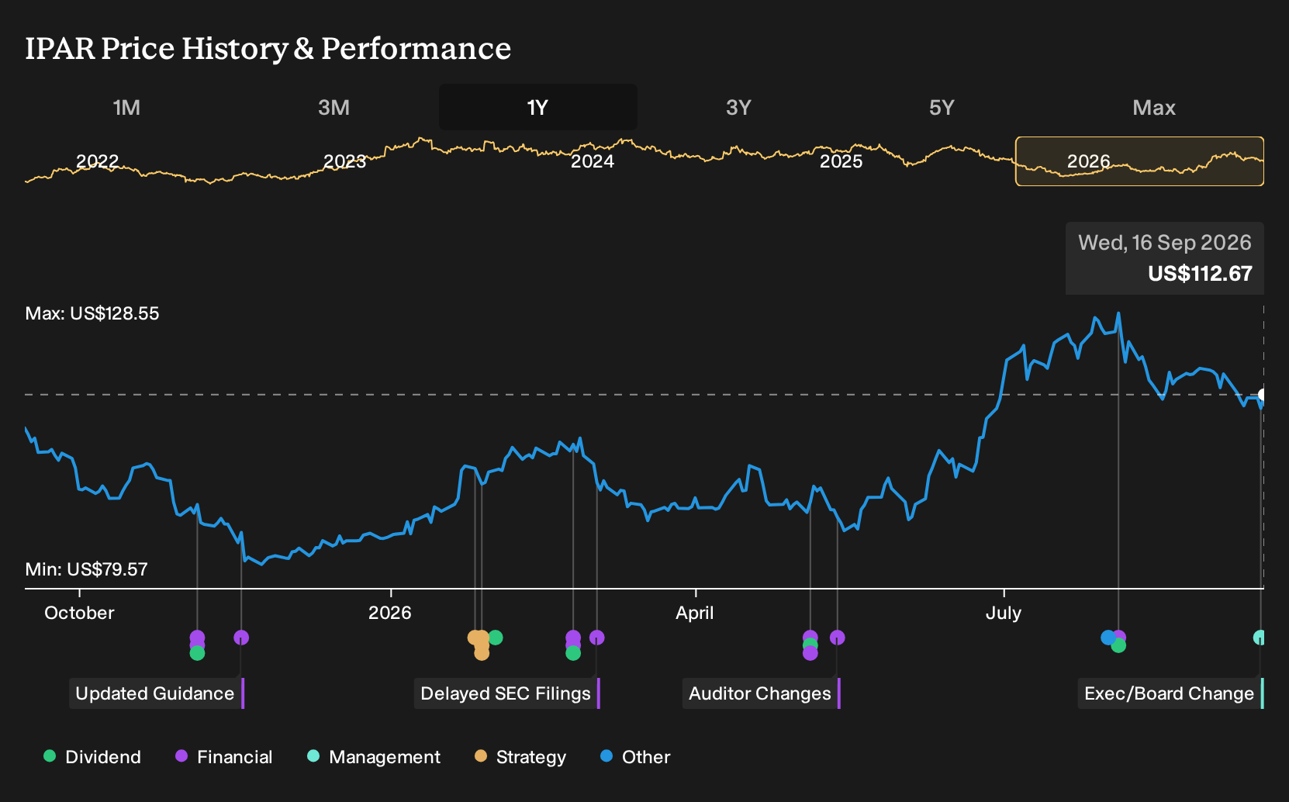The image size is (1289, 802).
Task: Toggle the Financial legend filter
Action: pos(224,757)
